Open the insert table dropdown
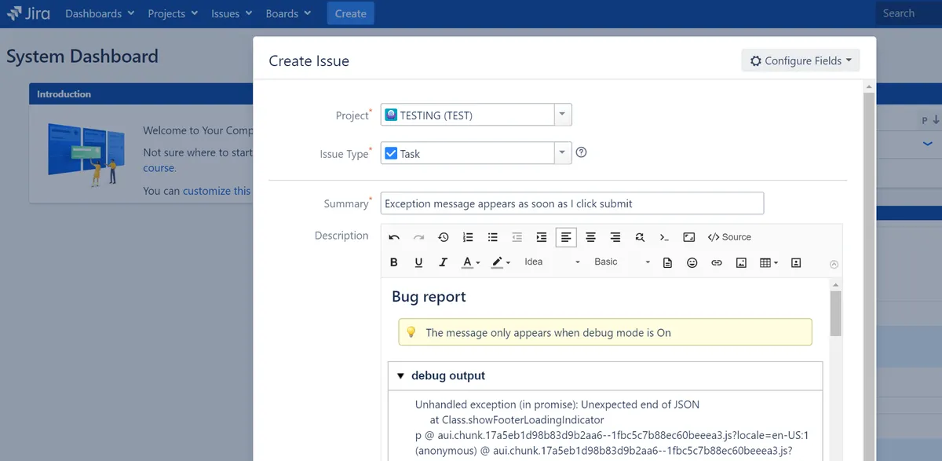Viewport: 942px width, 461px height. point(769,262)
